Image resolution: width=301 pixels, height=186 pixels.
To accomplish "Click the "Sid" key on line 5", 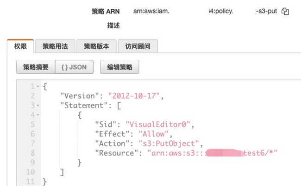I will [106, 124].
